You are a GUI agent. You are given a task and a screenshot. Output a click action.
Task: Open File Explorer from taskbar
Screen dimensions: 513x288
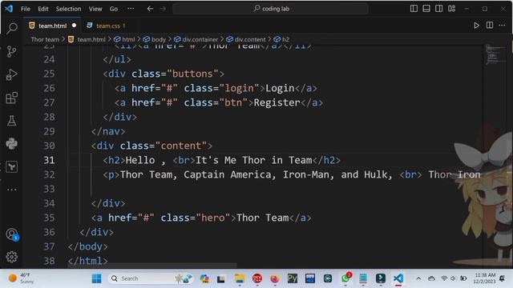pos(240,278)
